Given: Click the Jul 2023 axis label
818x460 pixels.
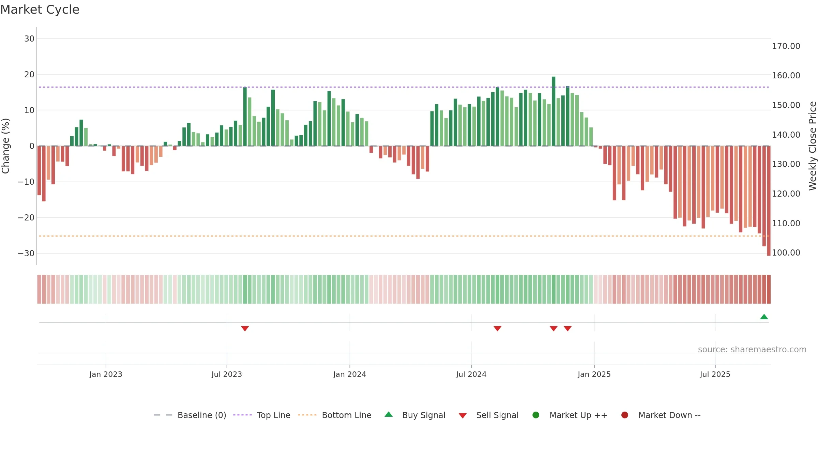Looking at the screenshot, I should point(227,374).
